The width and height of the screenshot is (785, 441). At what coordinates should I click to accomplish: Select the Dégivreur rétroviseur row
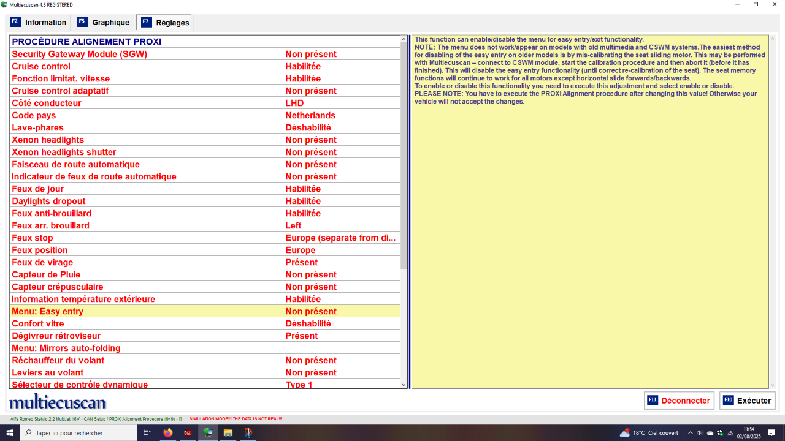[x=205, y=336]
